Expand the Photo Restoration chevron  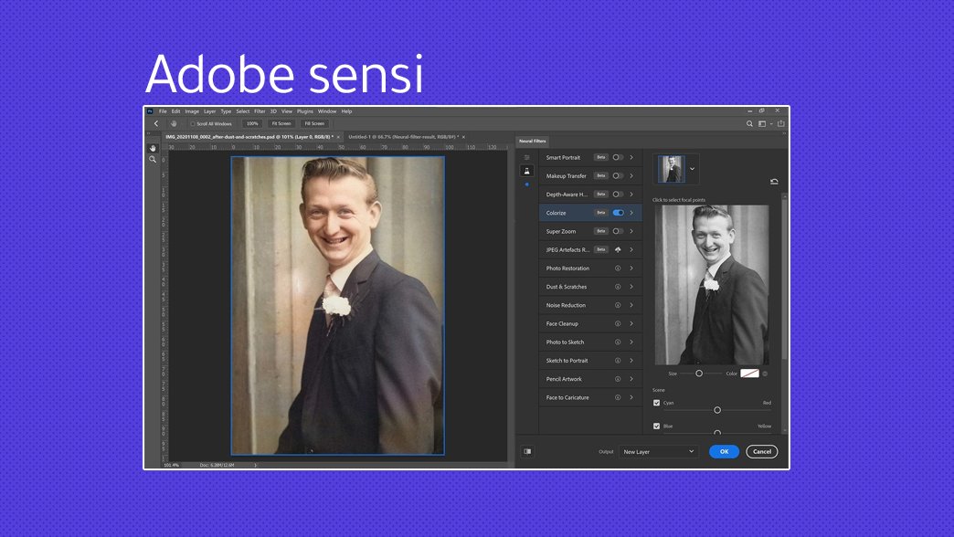point(631,268)
